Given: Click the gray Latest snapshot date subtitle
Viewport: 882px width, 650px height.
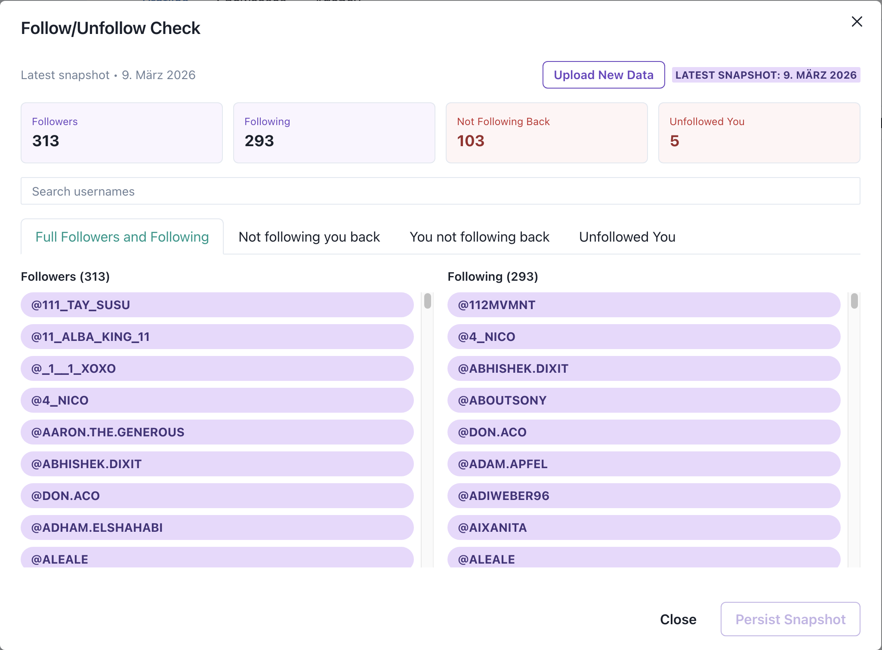Looking at the screenshot, I should (x=108, y=75).
